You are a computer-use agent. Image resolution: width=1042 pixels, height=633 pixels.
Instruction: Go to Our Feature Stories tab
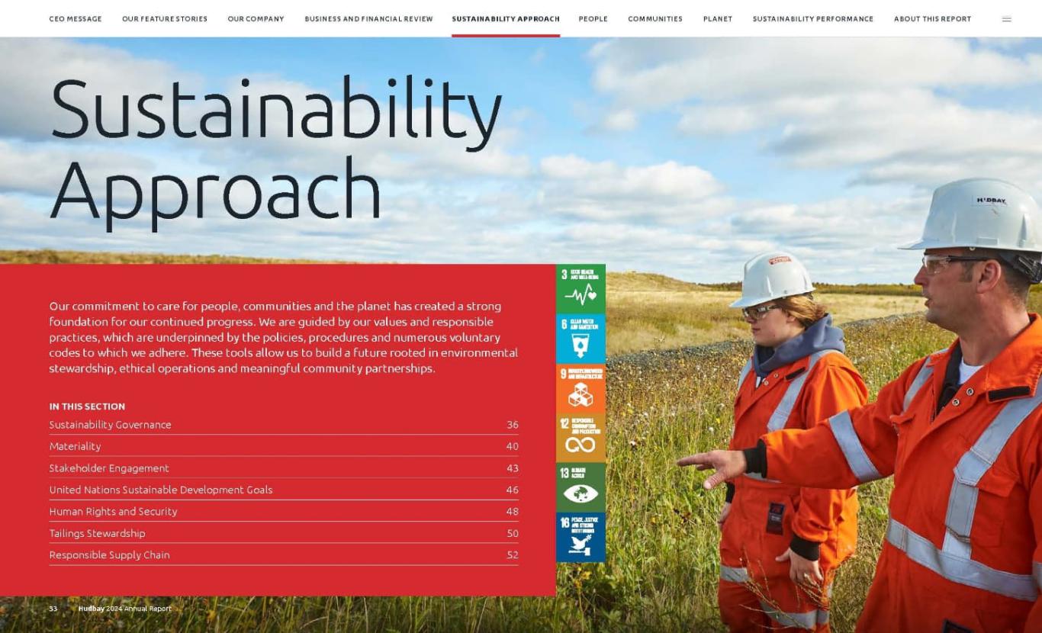(x=165, y=19)
